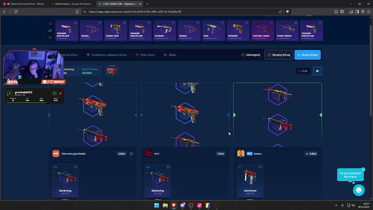Click the LIVE indicator badge

[302, 71]
